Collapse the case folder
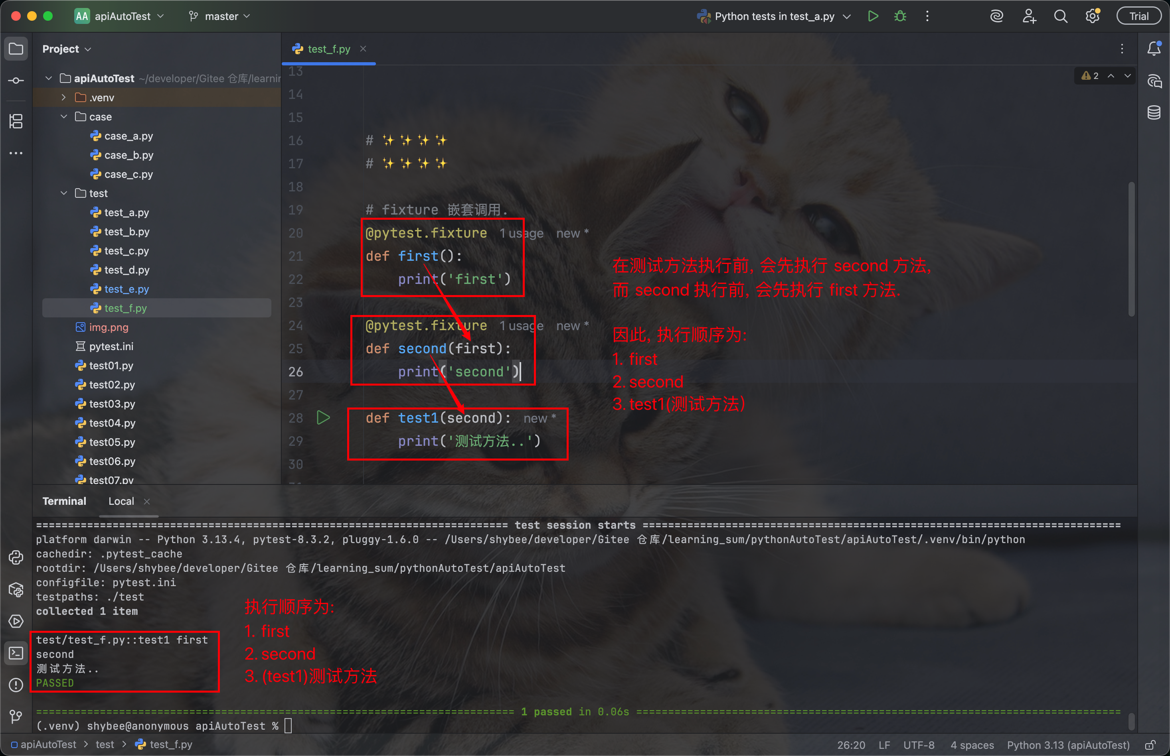The height and width of the screenshot is (756, 1170). point(64,117)
